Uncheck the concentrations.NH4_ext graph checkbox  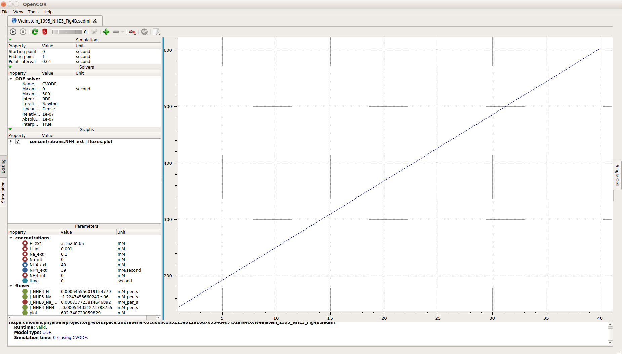pos(18,142)
